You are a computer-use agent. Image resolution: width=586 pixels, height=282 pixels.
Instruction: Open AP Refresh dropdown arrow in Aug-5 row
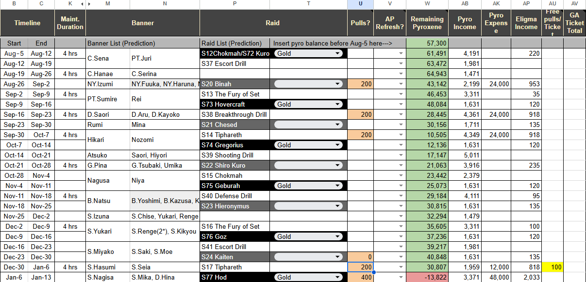pyautogui.click(x=401, y=53)
